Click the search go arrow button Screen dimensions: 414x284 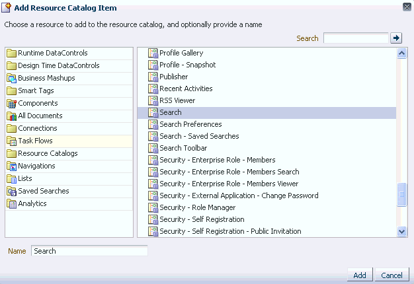pos(396,38)
